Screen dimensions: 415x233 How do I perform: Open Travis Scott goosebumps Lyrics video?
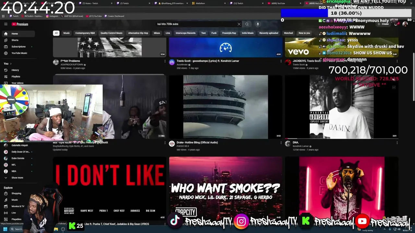click(208, 61)
